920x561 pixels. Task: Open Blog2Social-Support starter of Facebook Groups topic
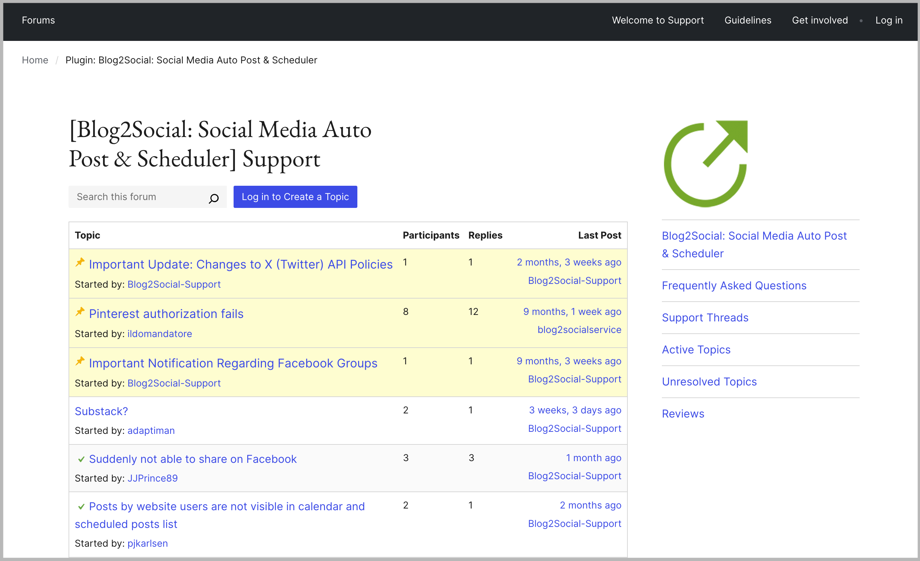174,383
